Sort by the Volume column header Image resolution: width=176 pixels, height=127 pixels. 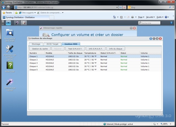point(150,53)
